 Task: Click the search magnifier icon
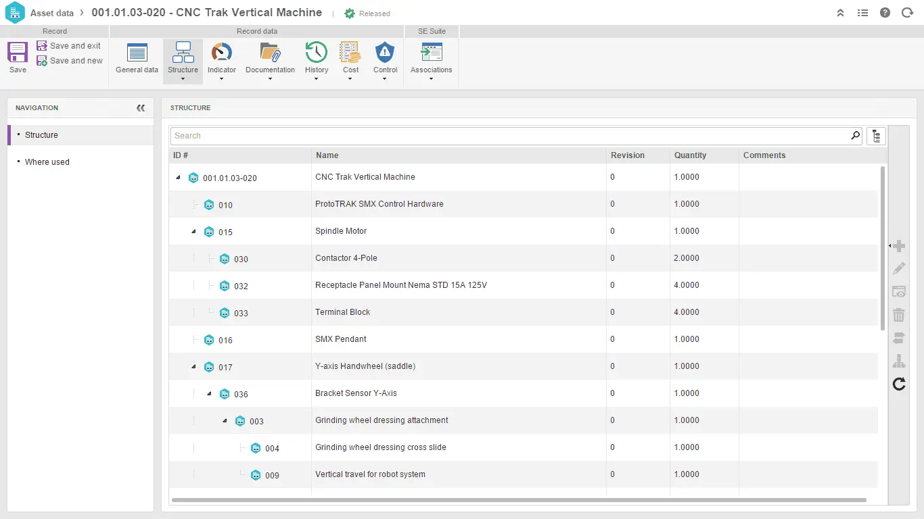click(x=856, y=136)
